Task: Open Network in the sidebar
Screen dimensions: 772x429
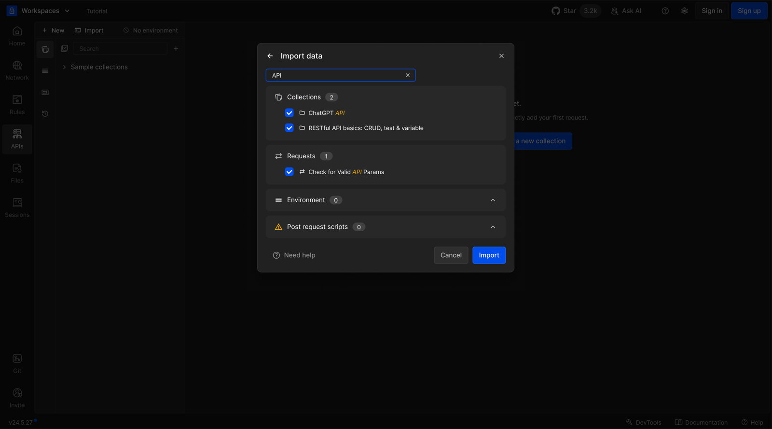Action: (x=17, y=71)
